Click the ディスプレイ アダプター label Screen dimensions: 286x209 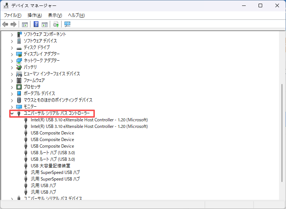tap(42, 54)
